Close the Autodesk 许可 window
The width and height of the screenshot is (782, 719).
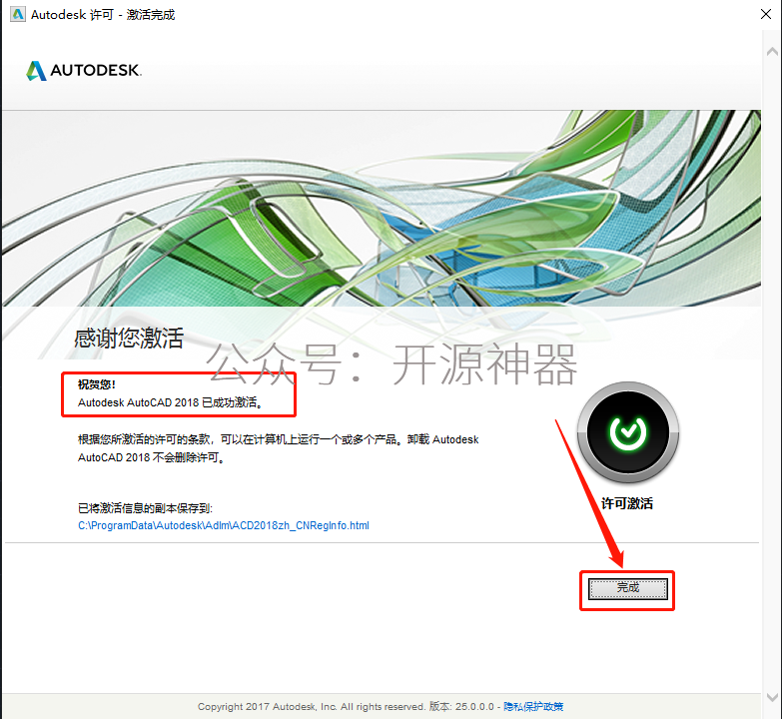[x=766, y=14]
